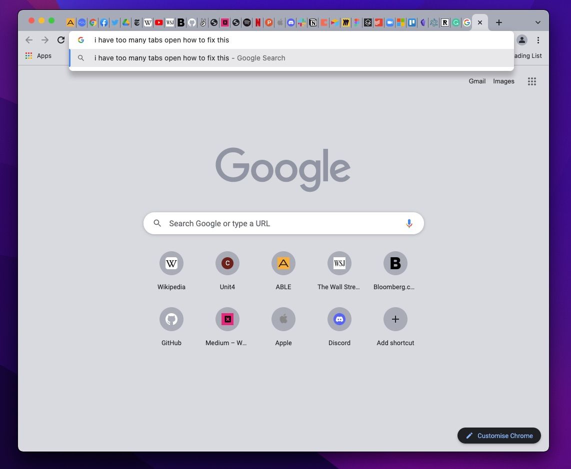Open the Grammarly tab
Screen dimensions: 571x469
tap(455, 22)
